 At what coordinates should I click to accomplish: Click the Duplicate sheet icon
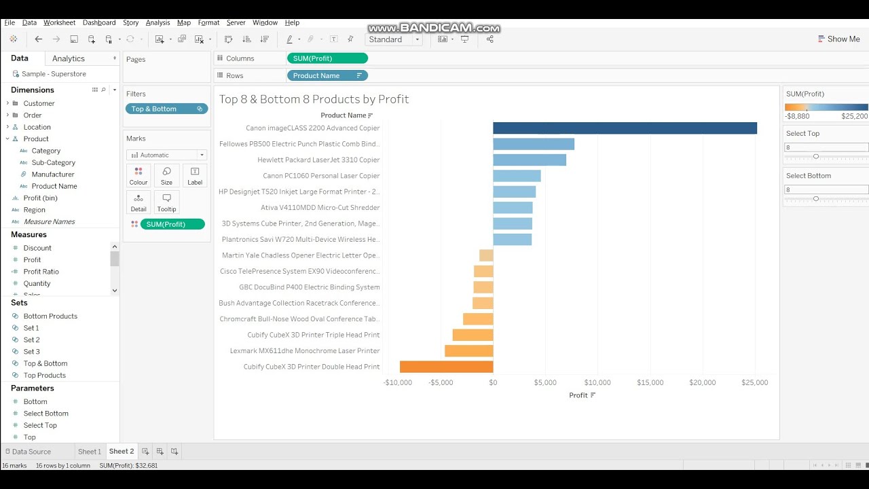point(182,39)
